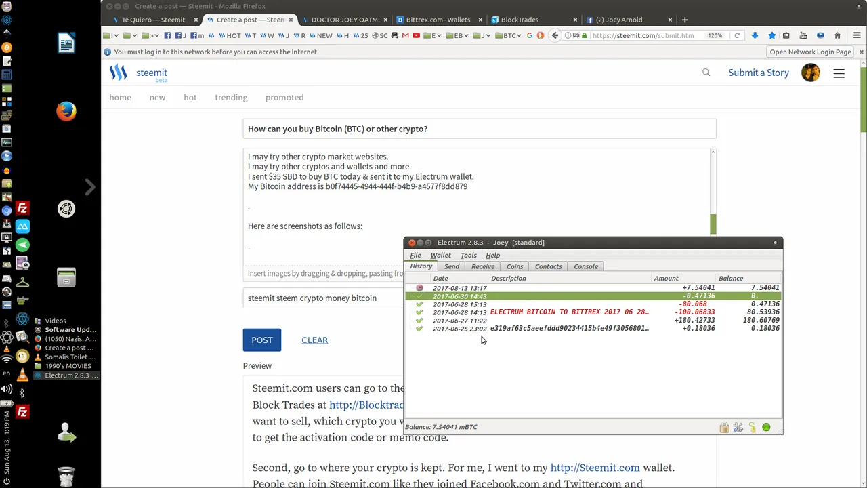The height and width of the screenshot is (488, 867).
Task: Click the Firefox downloads arrow icon
Action: click(x=755, y=35)
